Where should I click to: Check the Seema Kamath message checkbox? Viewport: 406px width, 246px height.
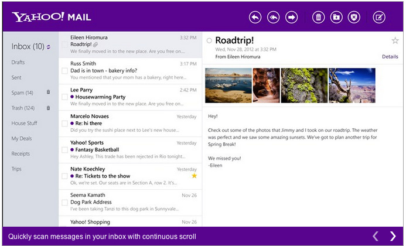click(x=64, y=202)
